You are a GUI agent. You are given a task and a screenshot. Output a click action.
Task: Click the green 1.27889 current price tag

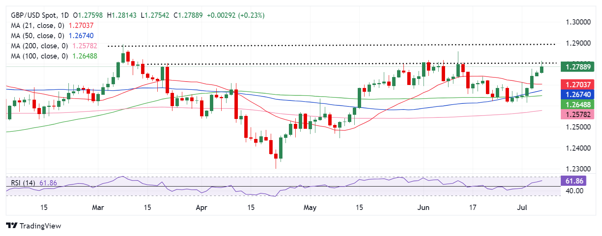click(x=577, y=67)
